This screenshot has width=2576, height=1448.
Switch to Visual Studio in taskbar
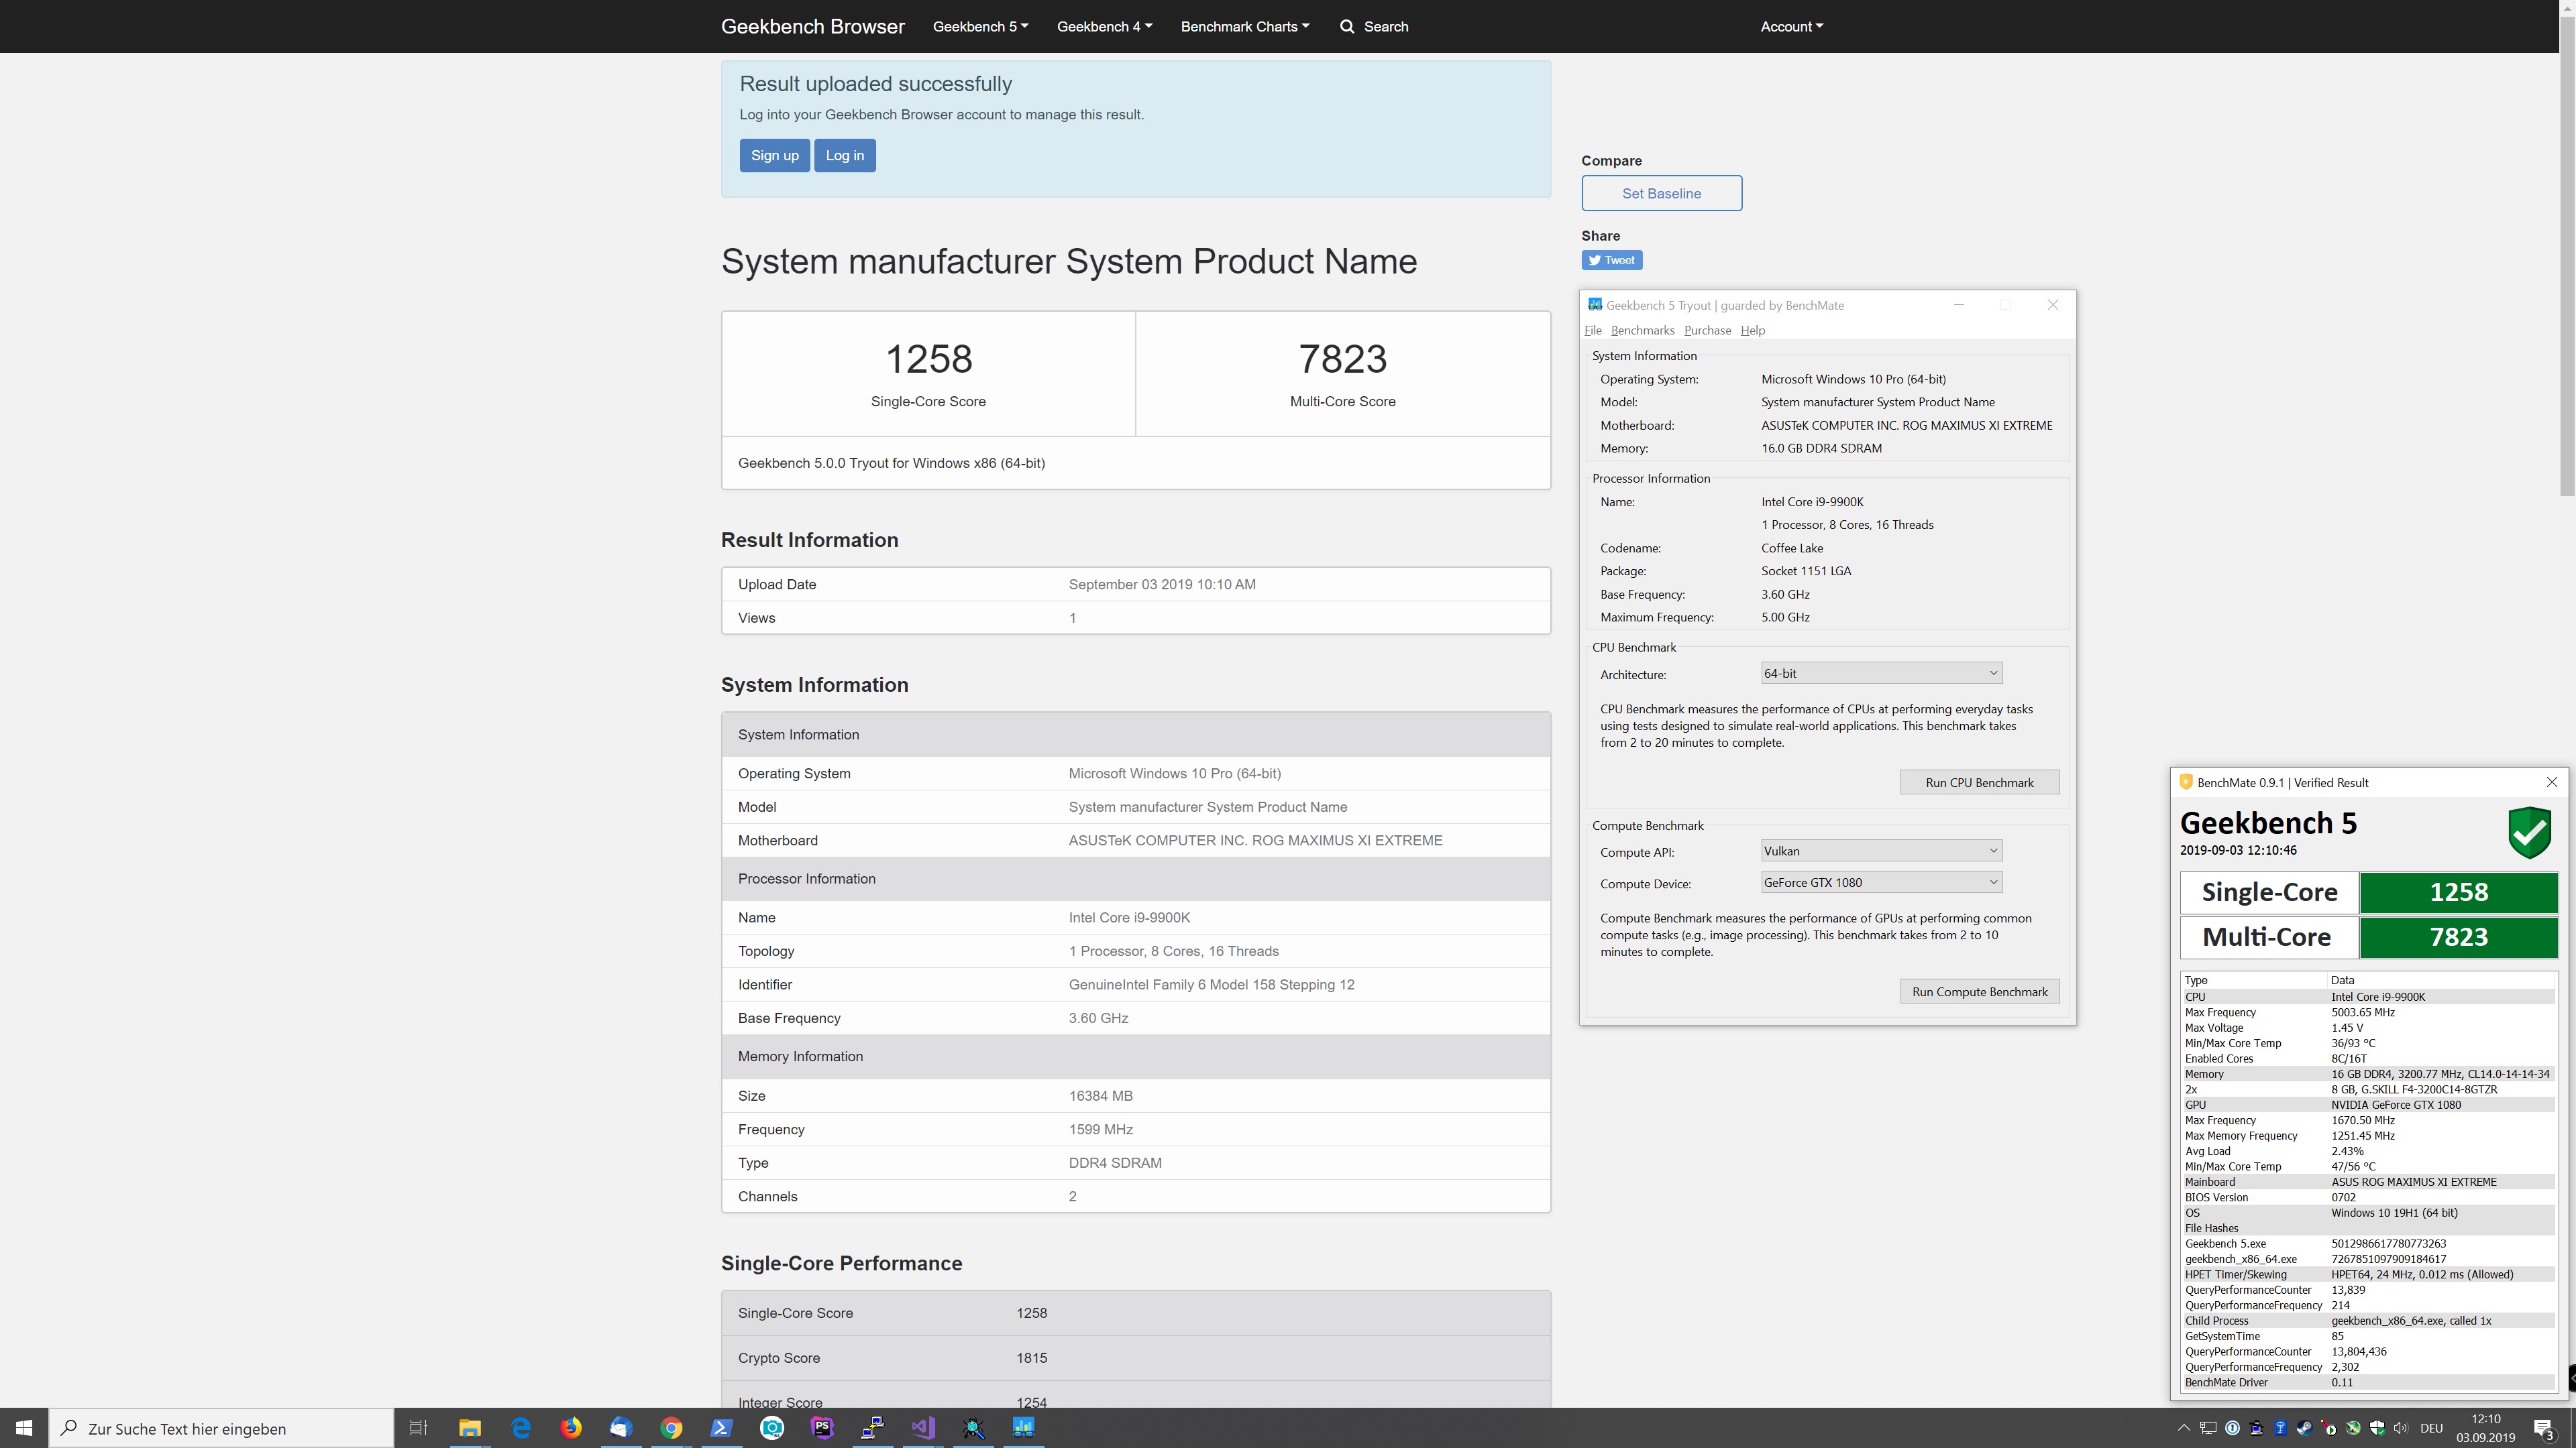click(923, 1428)
